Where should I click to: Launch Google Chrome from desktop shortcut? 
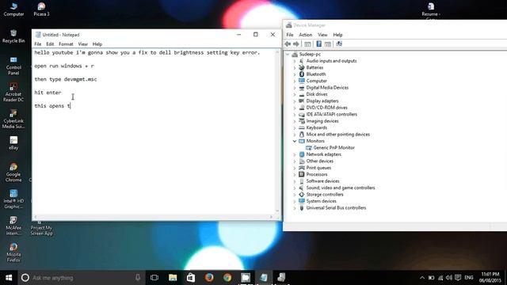(13, 173)
